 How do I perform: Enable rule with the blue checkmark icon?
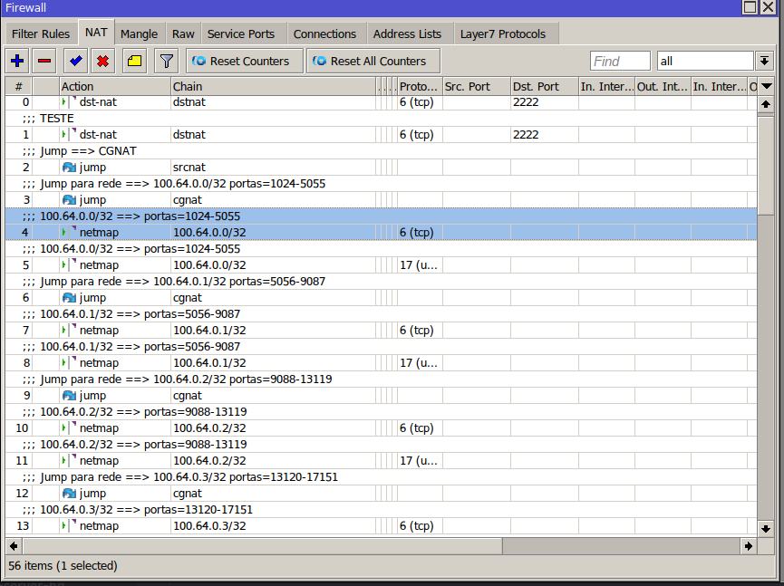[75, 61]
